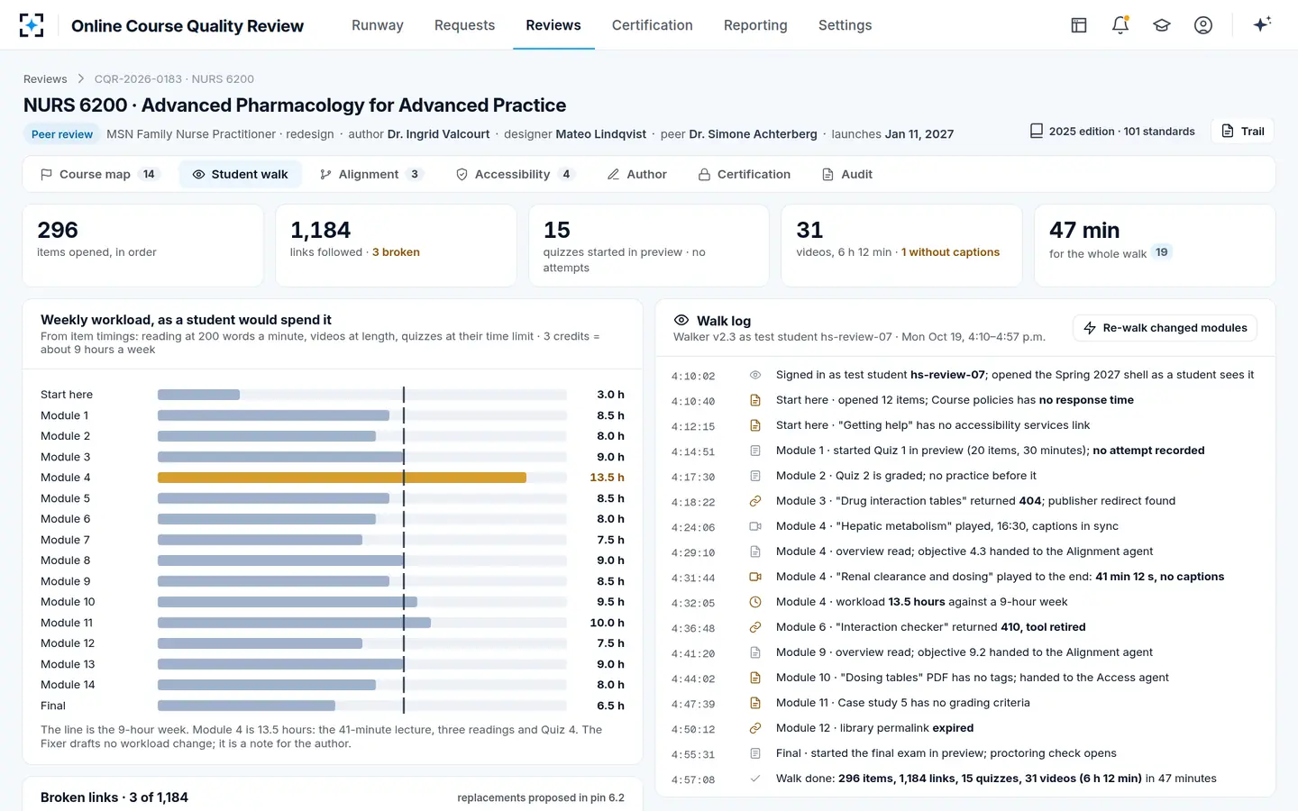
Task: Open the Trail button
Action: (1243, 131)
